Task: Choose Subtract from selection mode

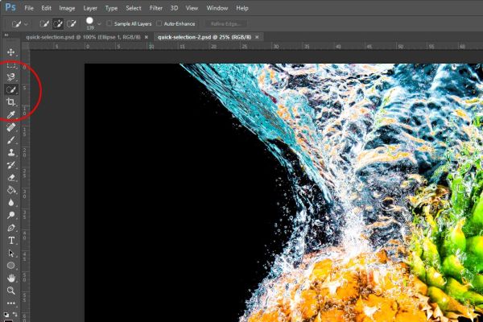Action: coord(72,23)
